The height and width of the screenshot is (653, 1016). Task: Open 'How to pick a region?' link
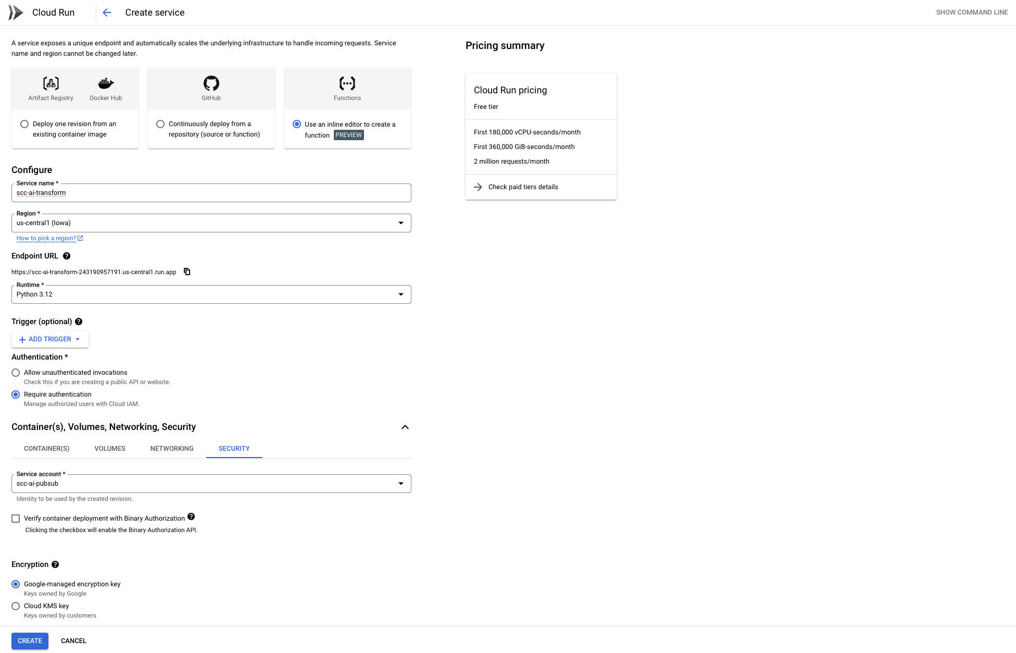[x=46, y=238]
